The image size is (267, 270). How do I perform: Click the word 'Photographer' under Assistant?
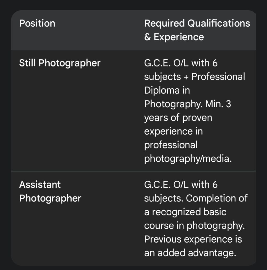click(x=50, y=198)
